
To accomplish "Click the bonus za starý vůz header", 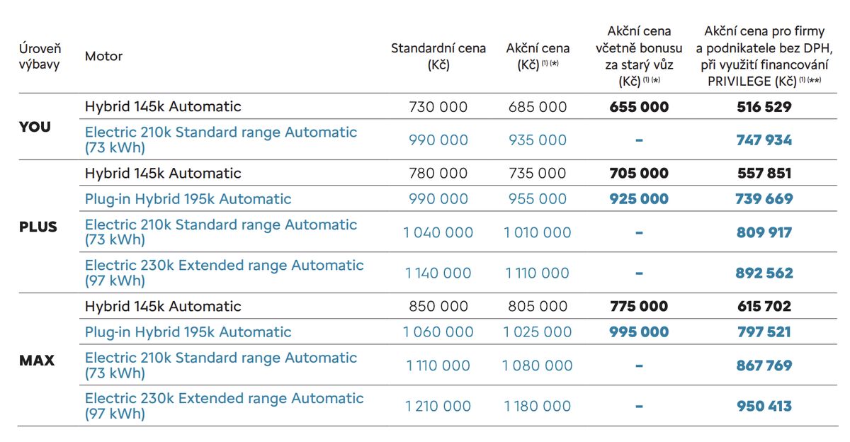I will [639, 57].
